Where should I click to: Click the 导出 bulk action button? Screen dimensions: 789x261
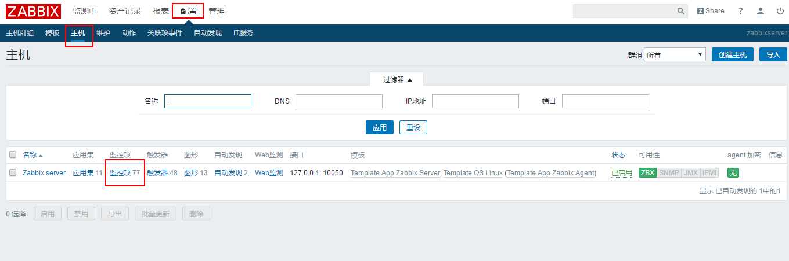[115, 214]
